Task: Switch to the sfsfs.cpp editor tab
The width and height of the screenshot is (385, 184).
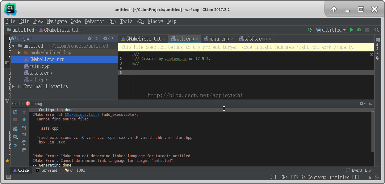Action: [255, 39]
